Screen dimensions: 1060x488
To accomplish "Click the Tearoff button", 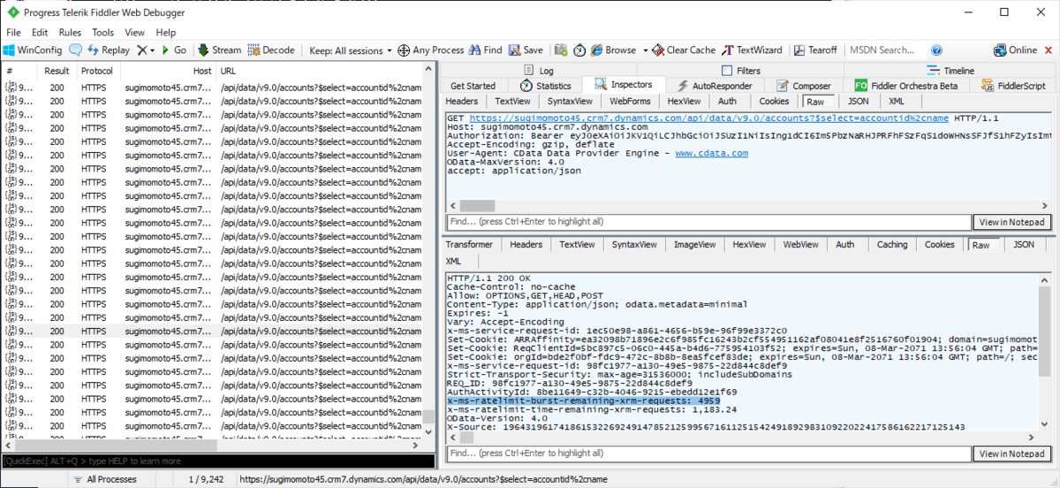I will [815, 50].
